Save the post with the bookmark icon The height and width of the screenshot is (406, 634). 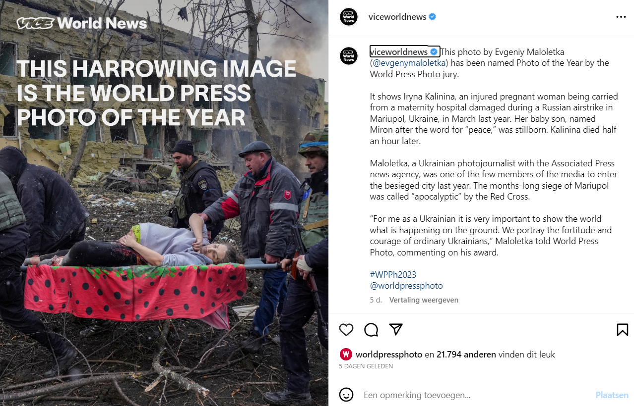622,330
